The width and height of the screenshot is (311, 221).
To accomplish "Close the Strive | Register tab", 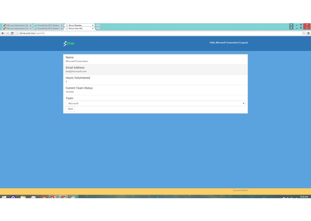I will [93, 25].
